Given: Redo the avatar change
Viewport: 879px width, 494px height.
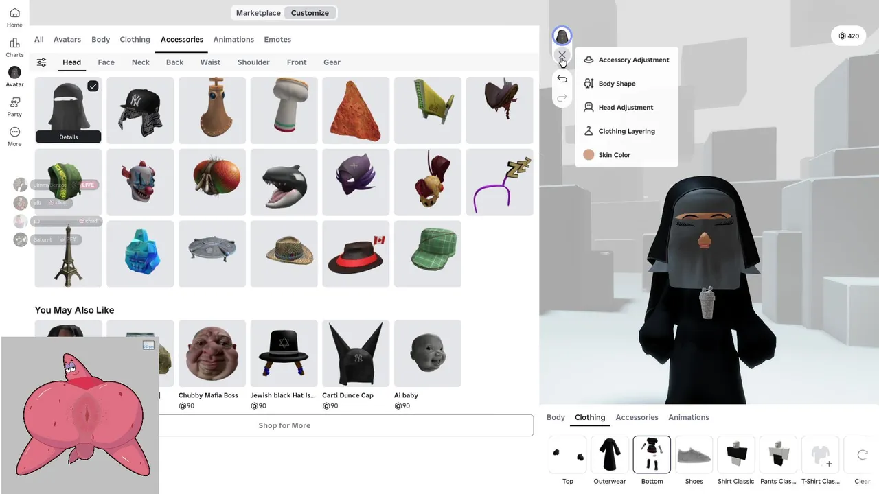Looking at the screenshot, I should pos(562,98).
